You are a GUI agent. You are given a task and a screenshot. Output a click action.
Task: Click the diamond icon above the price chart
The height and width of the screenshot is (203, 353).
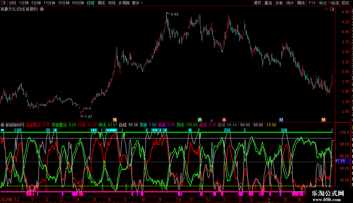point(326,9)
